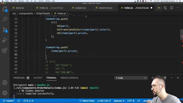183x103 pixels.
Task: Click the errors and warnings count
Action: point(28,101)
